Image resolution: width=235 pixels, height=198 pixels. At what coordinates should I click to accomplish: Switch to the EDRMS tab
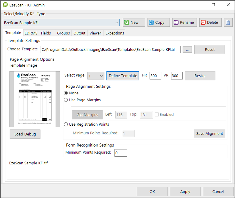click(x=31, y=33)
